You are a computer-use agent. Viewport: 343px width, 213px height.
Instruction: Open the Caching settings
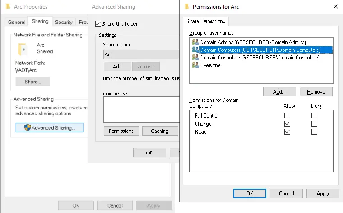[x=160, y=131]
